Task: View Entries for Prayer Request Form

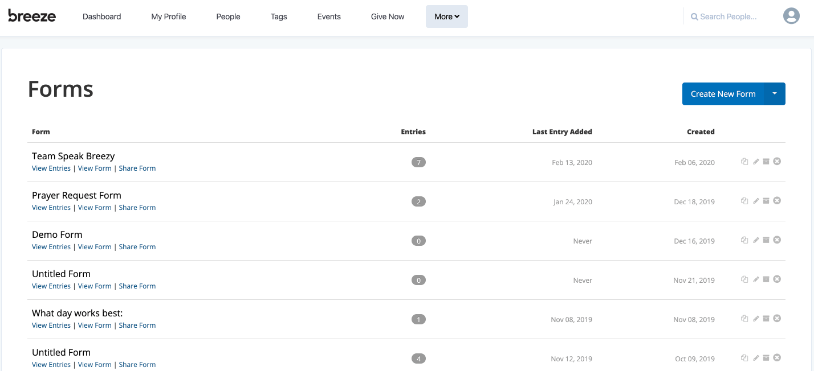Action: 51,207
